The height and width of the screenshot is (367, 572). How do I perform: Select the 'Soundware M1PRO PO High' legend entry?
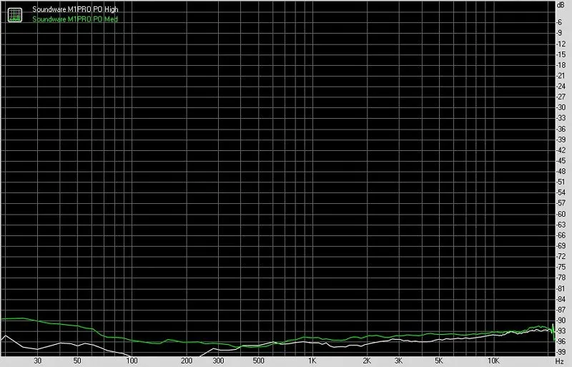[75, 9]
